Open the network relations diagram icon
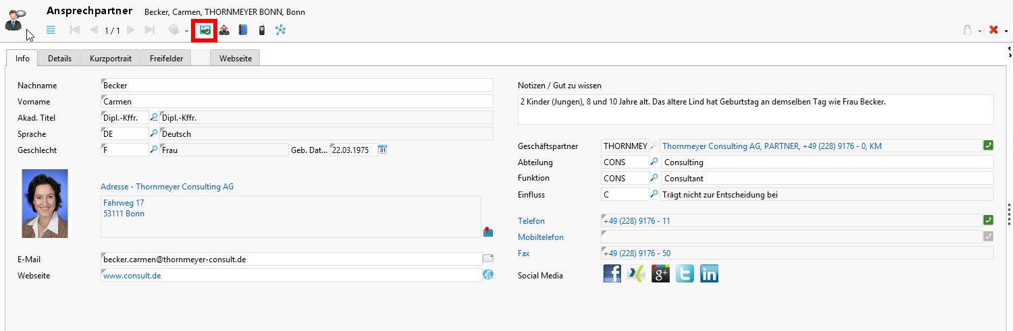Image resolution: width=1014 pixels, height=331 pixels. (280, 30)
